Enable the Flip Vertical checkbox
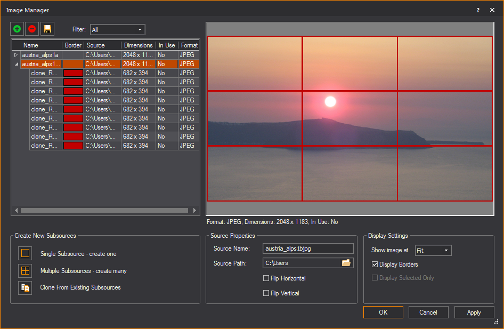 tap(266, 293)
